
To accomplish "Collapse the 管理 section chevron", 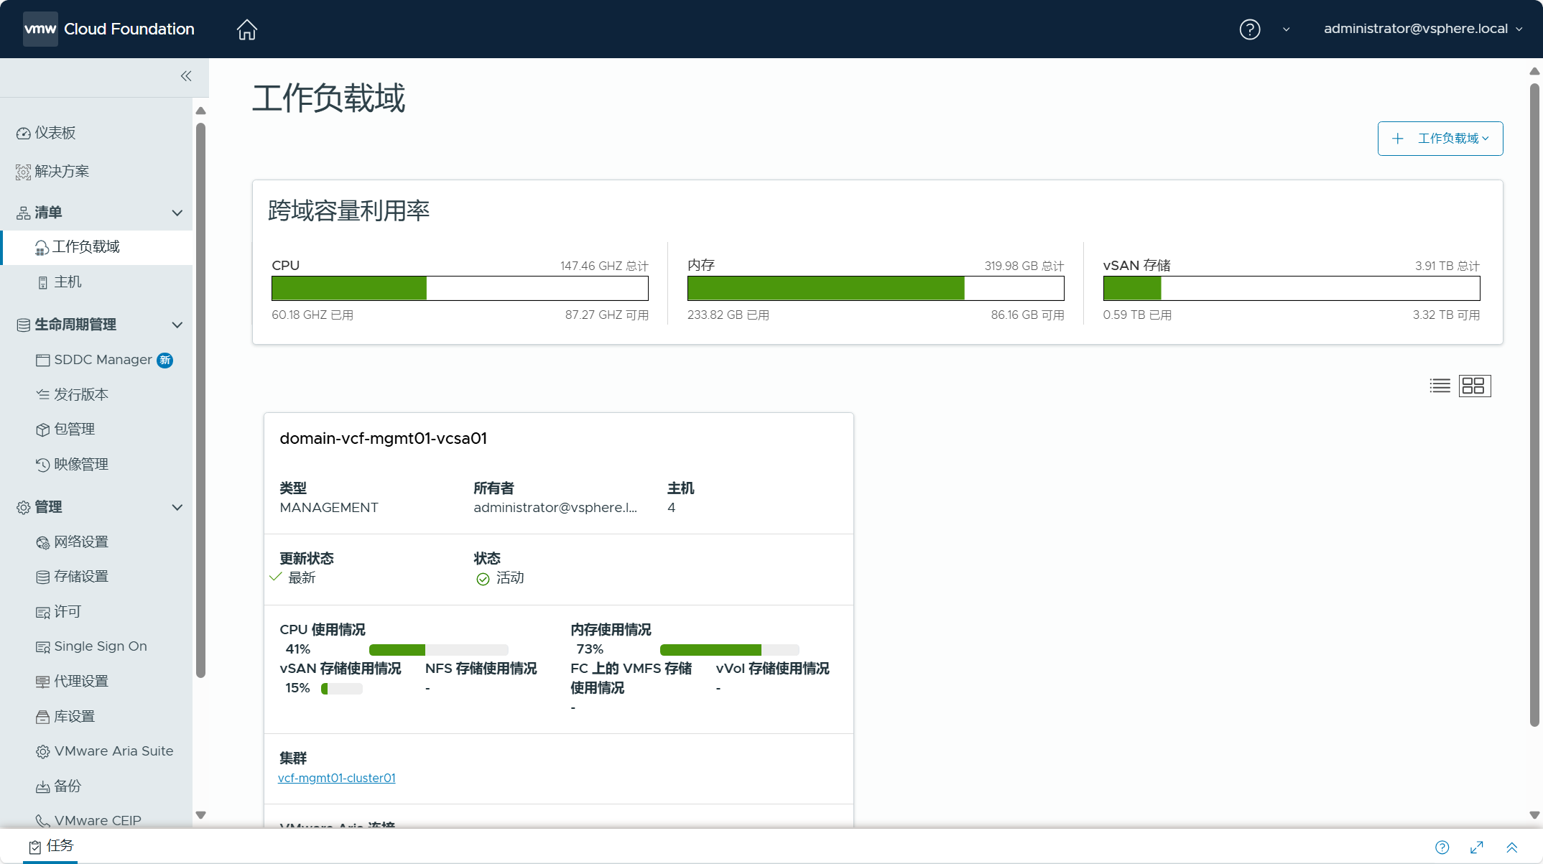I will 177,508.
